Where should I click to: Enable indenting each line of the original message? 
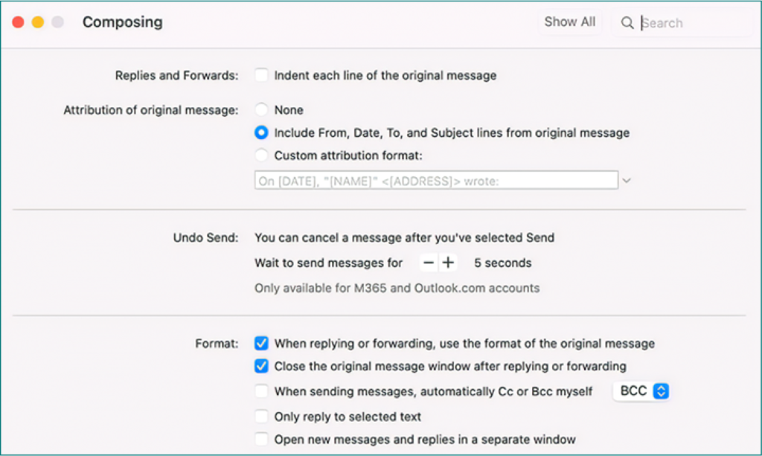click(261, 74)
